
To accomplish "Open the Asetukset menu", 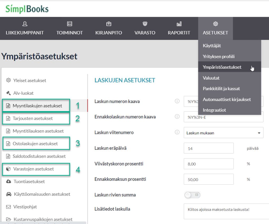I will point(215,28).
